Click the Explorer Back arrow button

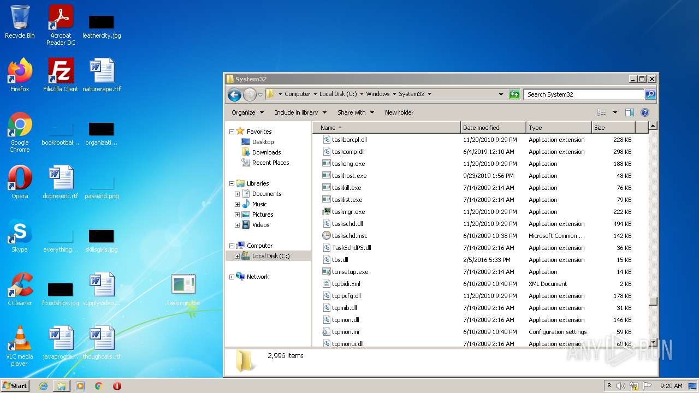pos(235,94)
